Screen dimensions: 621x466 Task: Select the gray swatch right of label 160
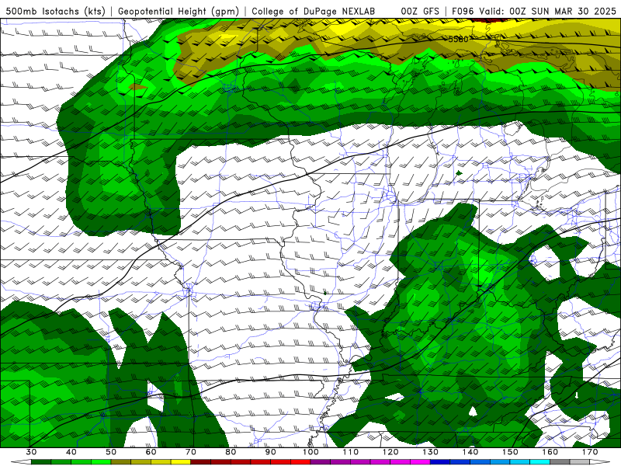(x=560, y=462)
